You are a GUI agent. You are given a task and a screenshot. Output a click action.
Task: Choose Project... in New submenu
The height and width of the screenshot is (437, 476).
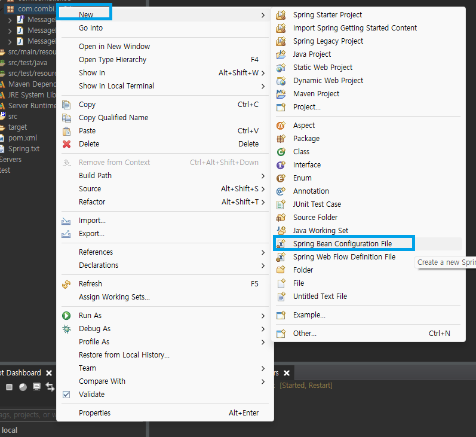point(369,107)
